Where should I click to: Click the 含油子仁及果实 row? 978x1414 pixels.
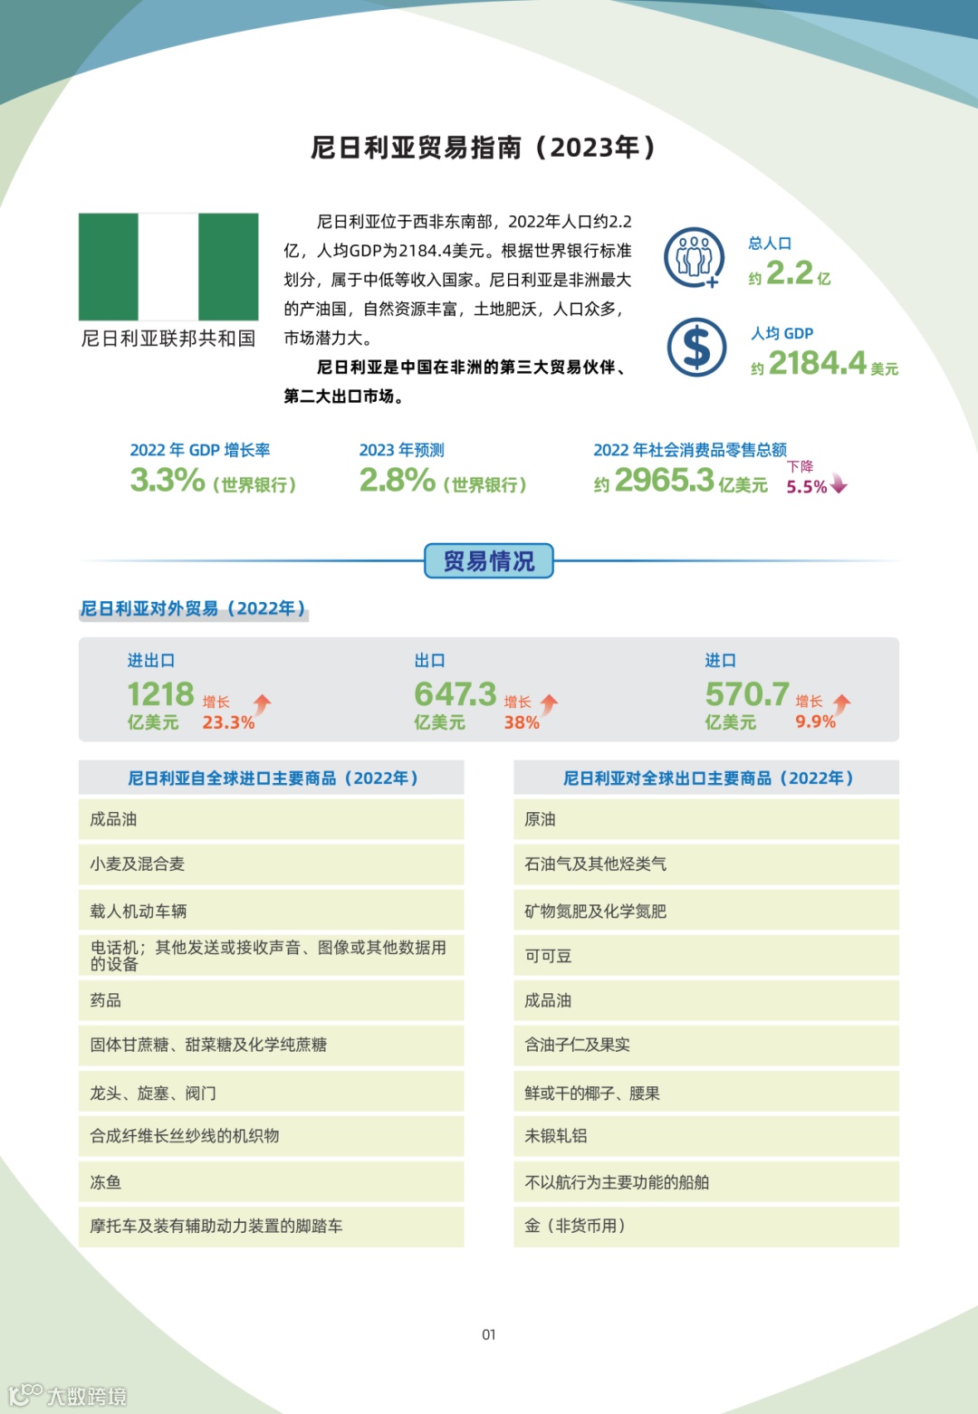coord(706,1046)
